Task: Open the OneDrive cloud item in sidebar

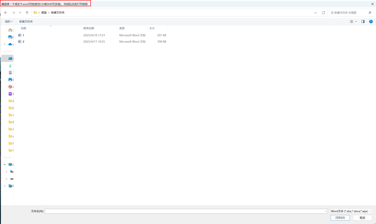Action: tap(10, 44)
